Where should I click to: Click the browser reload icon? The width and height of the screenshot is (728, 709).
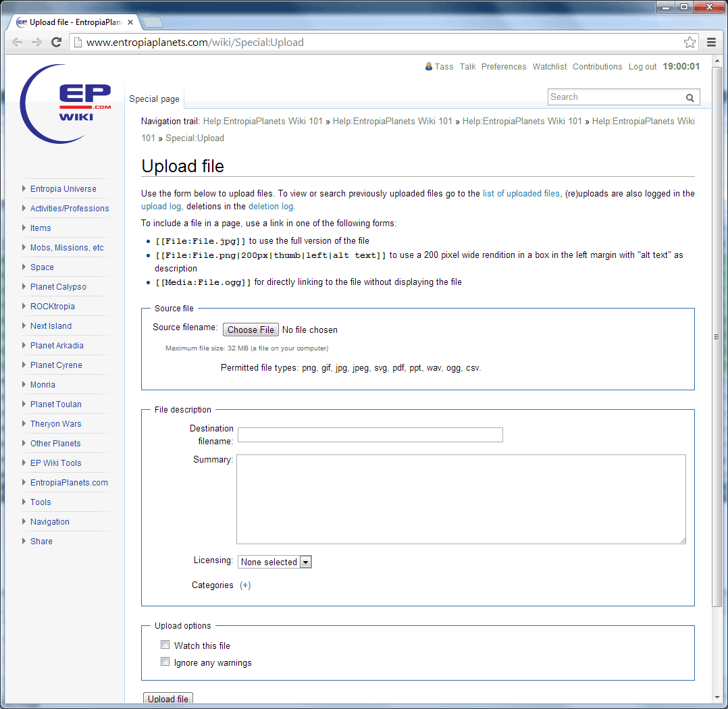coord(57,42)
